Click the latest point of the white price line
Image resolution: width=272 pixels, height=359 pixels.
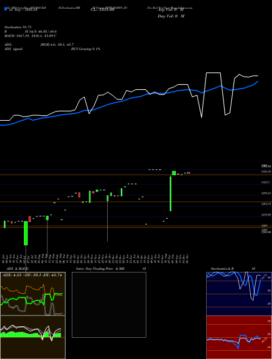click(258, 76)
